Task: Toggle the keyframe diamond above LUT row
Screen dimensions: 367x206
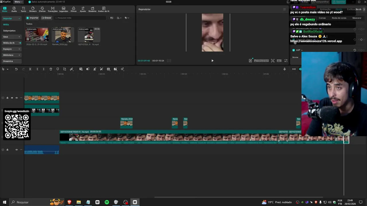Action: pyautogui.click(x=361, y=39)
